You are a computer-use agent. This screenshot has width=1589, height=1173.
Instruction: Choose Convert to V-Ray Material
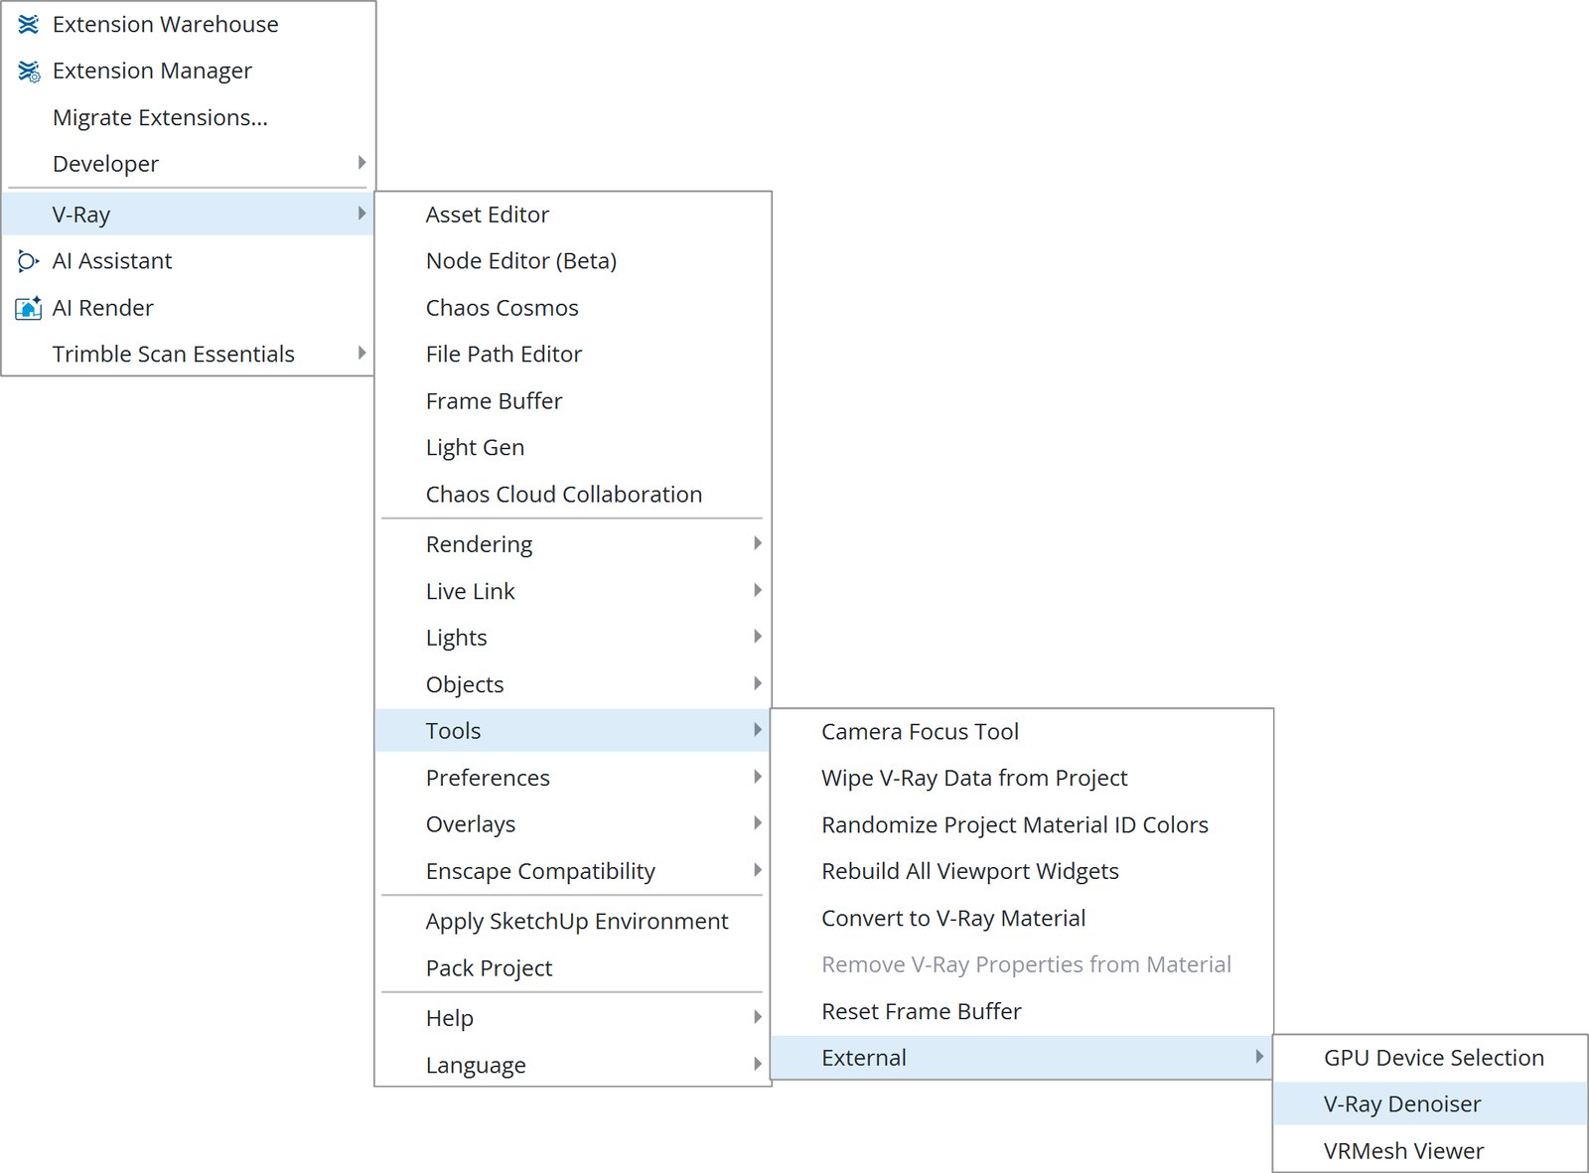[x=1022, y=919]
